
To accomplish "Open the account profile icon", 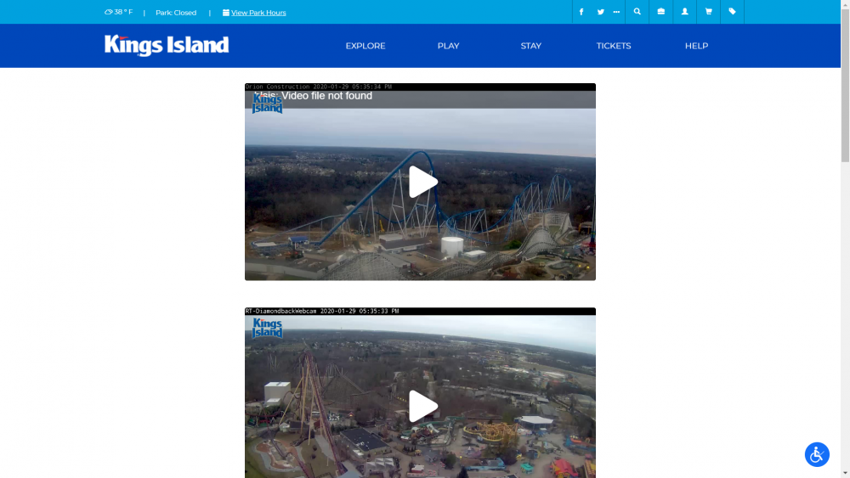I will 684,11.
